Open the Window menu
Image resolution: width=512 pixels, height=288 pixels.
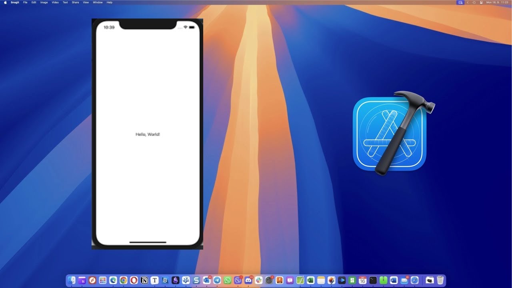pyautogui.click(x=98, y=2)
